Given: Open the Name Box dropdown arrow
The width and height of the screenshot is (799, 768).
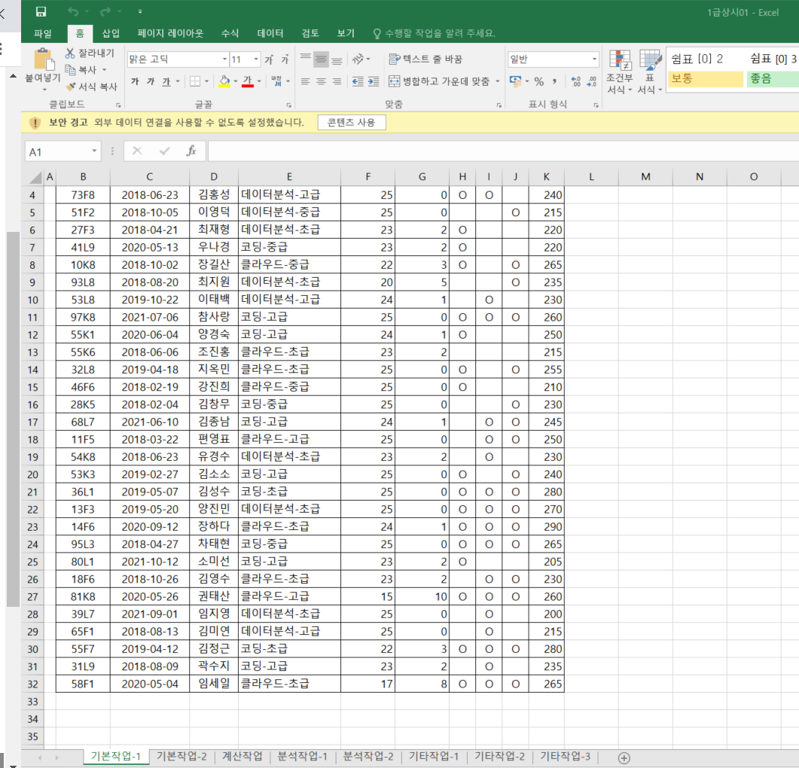Looking at the screenshot, I should pos(94,151).
